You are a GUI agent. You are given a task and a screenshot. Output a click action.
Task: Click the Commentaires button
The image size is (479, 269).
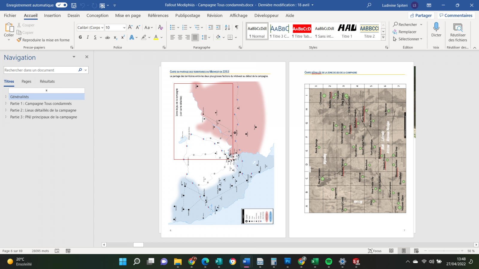(456, 16)
